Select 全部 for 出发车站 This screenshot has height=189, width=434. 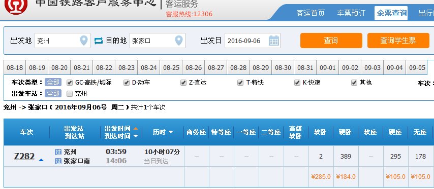pyautogui.click(x=53, y=94)
